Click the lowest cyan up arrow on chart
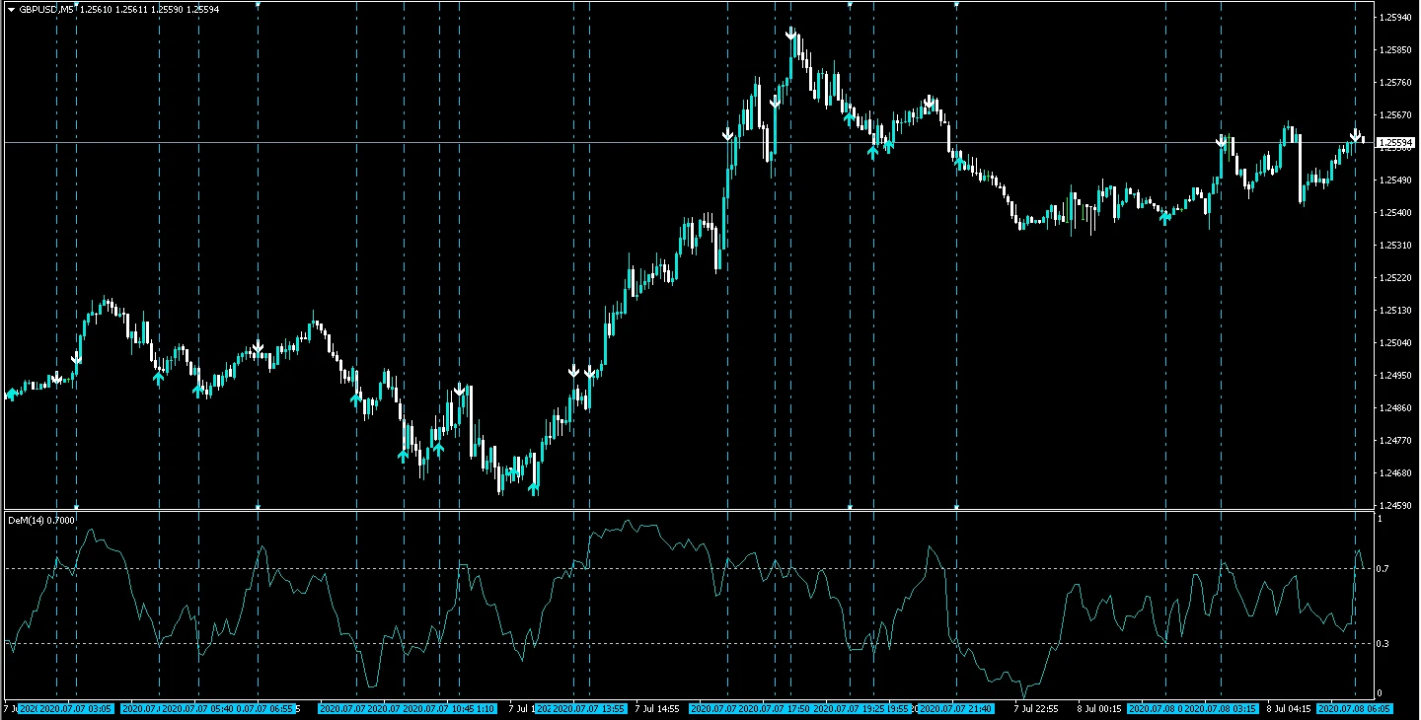Viewport: 1421px width, 720px height. click(534, 487)
